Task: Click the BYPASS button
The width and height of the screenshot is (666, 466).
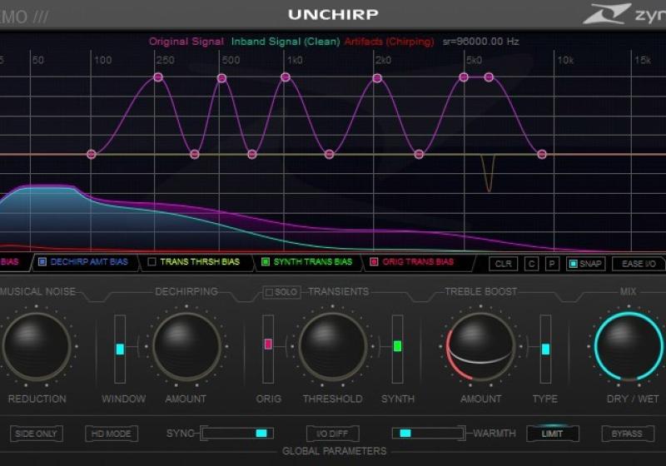Action: coord(628,434)
